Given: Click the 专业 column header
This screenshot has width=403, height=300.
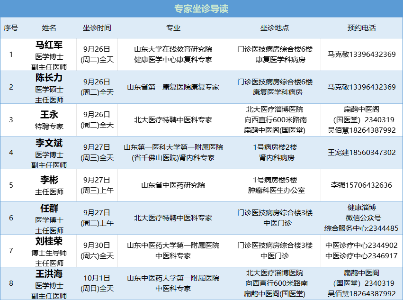Looking at the screenshot, I should tap(173, 28).
